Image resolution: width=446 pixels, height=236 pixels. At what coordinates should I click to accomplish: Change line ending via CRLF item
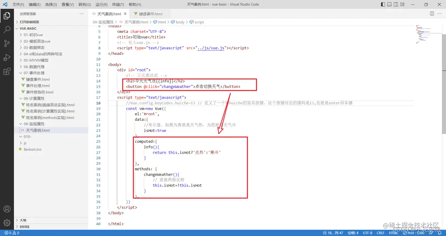[x=380, y=233]
